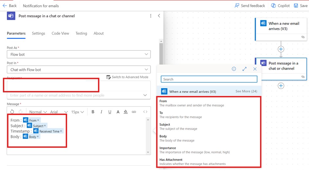Open Send feedback
Viewport: 309px width, 172px height.
click(x=250, y=6)
